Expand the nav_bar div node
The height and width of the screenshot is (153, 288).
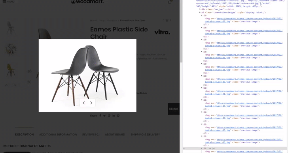click(x=199, y=9)
